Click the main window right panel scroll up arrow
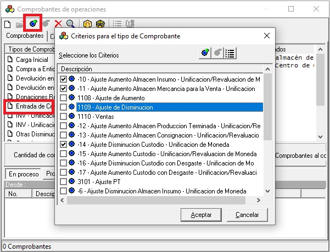This screenshot has height=252, width=330. coord(321,49)
